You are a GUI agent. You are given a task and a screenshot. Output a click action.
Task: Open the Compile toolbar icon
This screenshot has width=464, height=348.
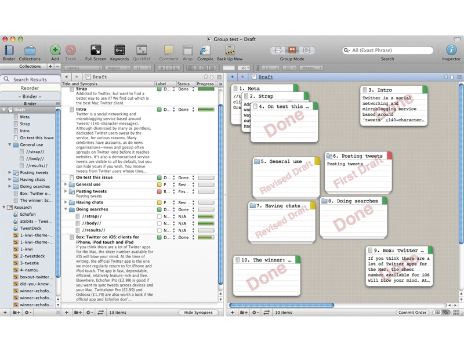(x=205, y=50)
